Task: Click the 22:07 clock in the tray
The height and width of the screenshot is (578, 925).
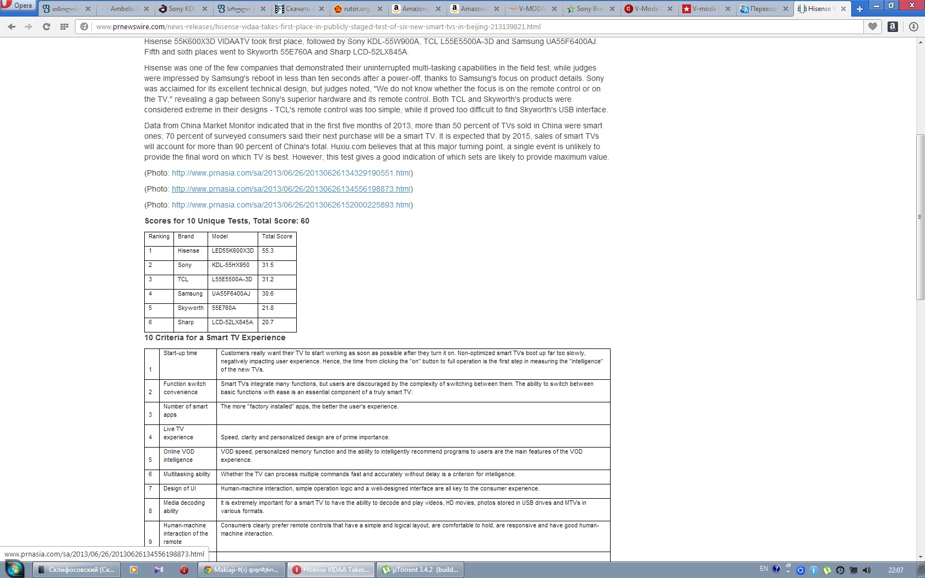Action: tap(896, 570)
